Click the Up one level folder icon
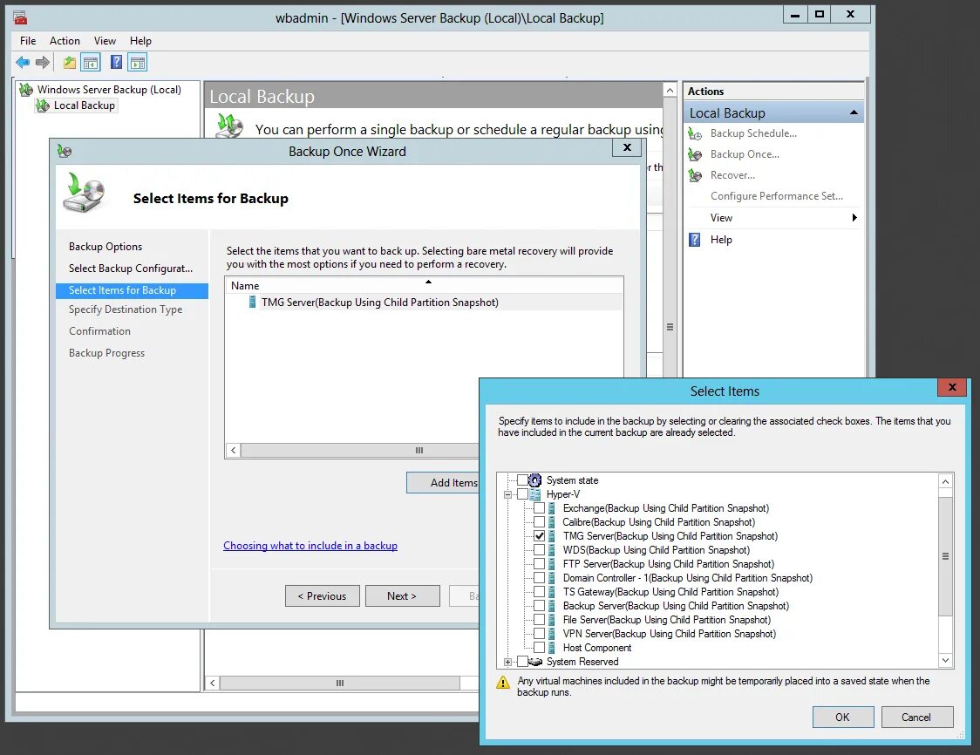Screen dimensions: 980x755 (70, 63)
